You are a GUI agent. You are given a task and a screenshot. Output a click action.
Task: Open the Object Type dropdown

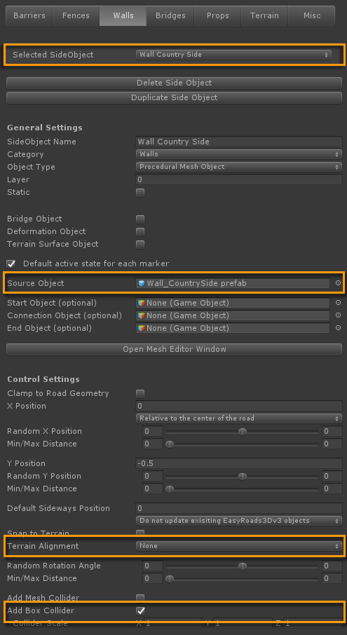(x=239, y=166)
